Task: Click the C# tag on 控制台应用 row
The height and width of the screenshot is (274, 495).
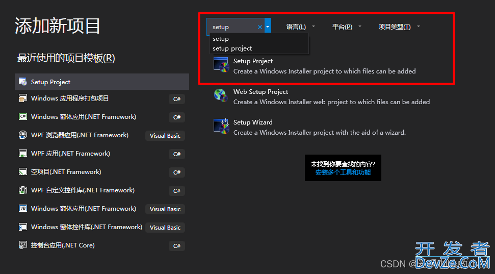Action: click(x=177, y=246)
